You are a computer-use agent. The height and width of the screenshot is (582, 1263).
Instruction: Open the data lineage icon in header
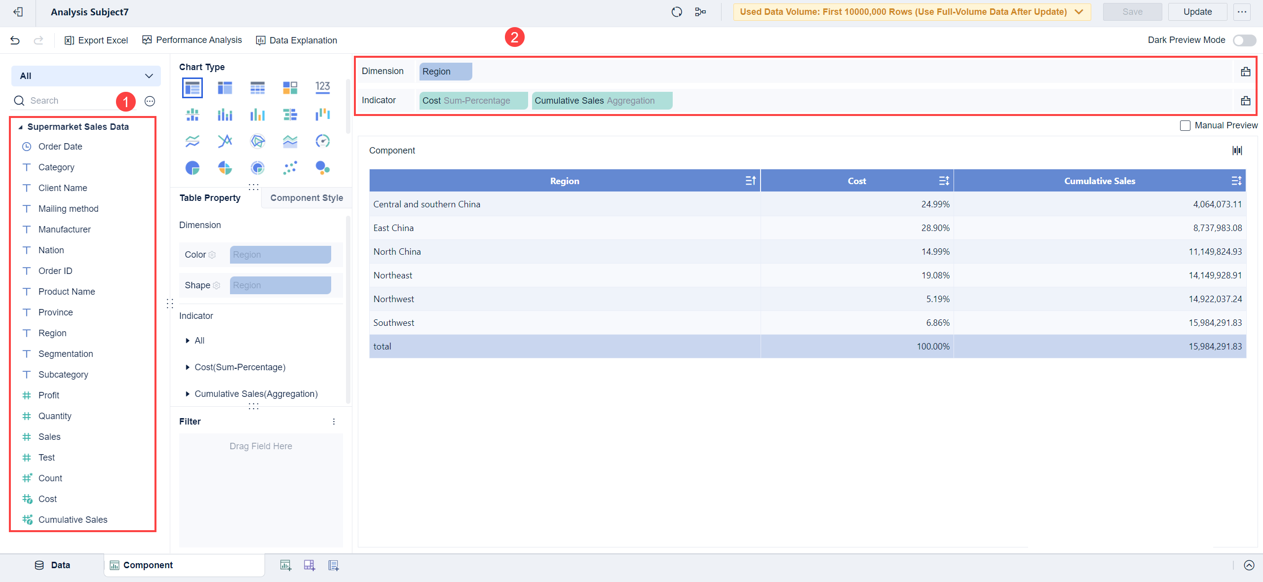(700, 12)
